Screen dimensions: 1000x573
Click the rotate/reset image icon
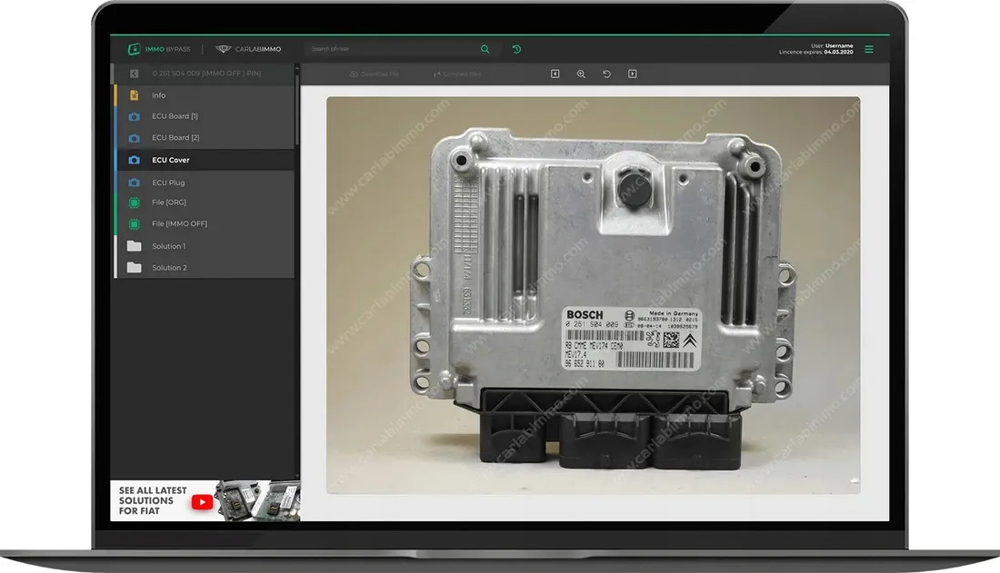tap(606, 74)
